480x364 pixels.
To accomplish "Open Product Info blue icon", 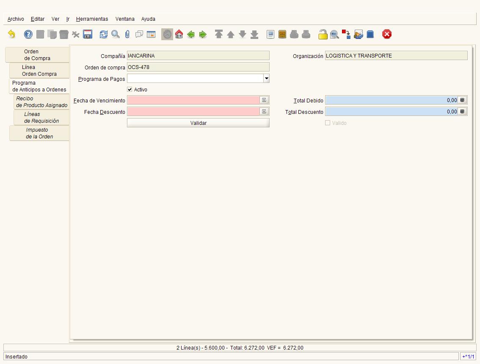I will point(370,34).
